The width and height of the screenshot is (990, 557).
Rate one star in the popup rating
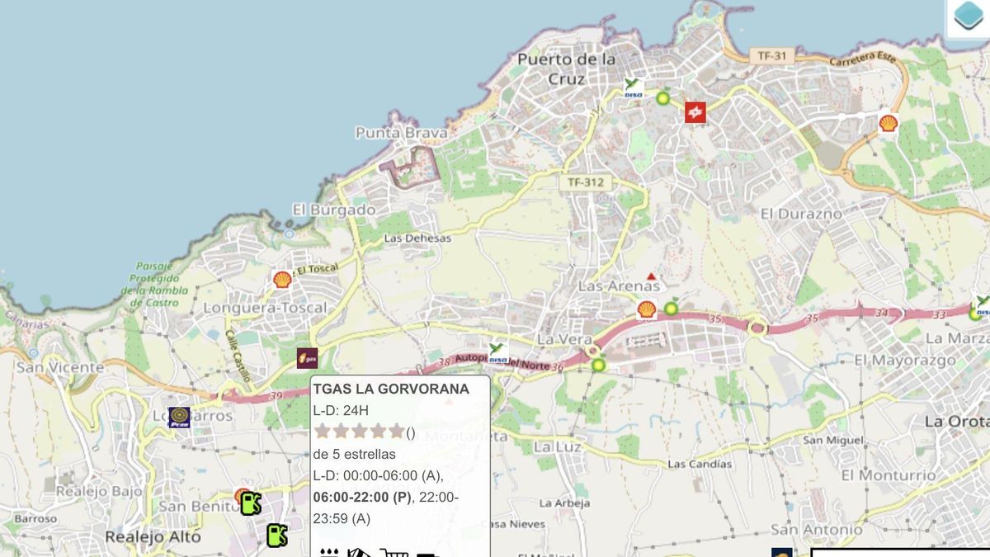(x=322, y=431)
